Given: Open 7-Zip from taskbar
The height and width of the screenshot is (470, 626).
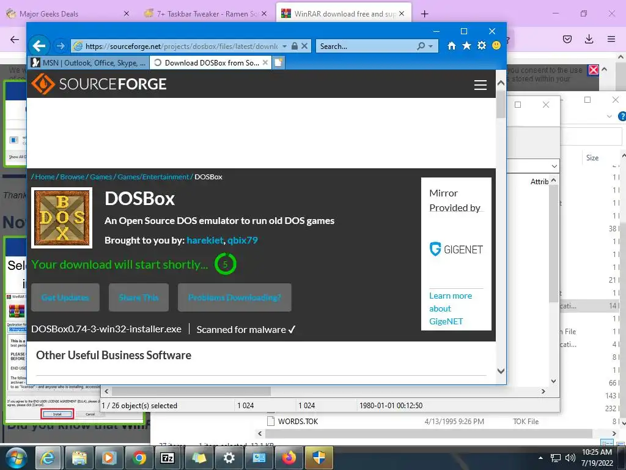Looking at the screenshot, I should tap(168, 458).
